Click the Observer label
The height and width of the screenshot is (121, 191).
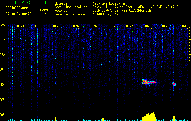click(62, 3)
